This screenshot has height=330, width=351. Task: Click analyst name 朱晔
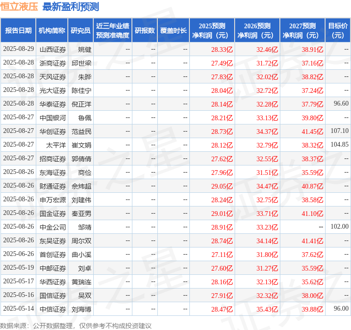[85, 77]
